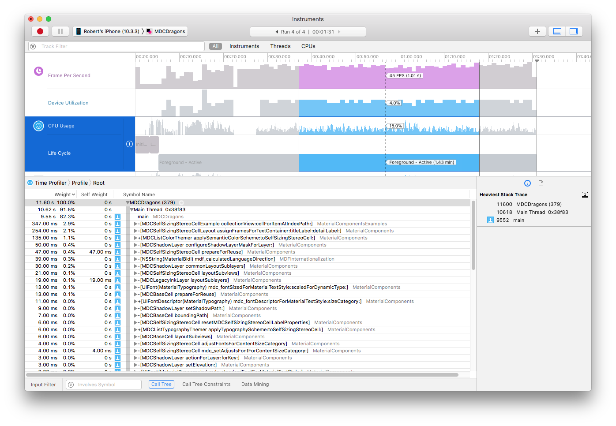This screenshot has height=426, width=616.
Task: Click the vertical scrollbar of call tree
Action: pos(473,235)
